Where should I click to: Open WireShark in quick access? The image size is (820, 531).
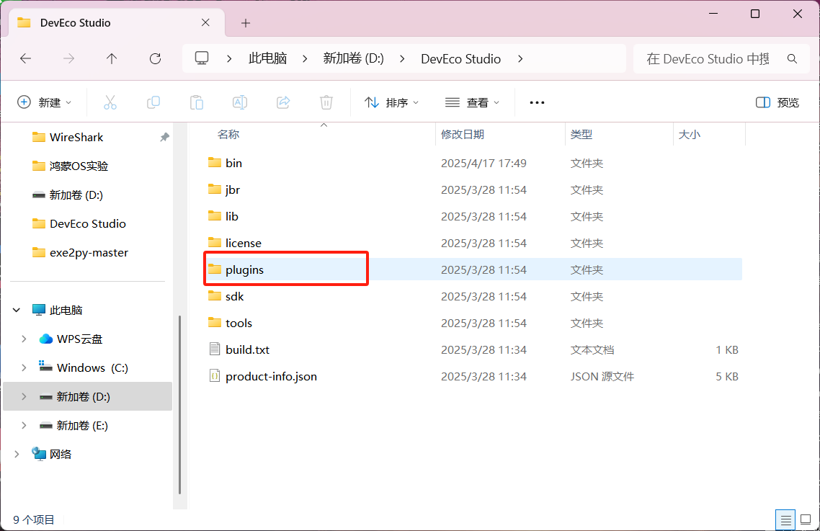[x=76, y=137]
